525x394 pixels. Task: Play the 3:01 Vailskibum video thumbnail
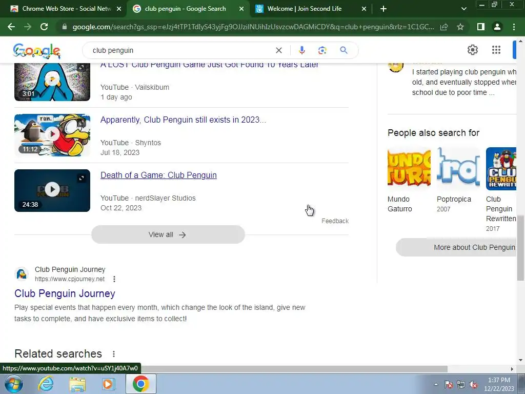tap(52, 82)
